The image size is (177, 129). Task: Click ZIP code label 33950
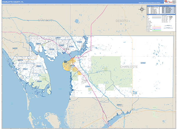(72, 66)
